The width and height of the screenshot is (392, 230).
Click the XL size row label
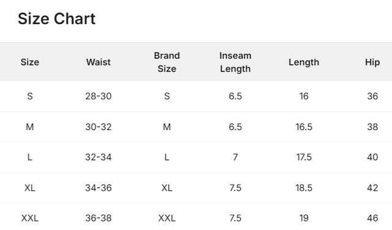[30, 188]
